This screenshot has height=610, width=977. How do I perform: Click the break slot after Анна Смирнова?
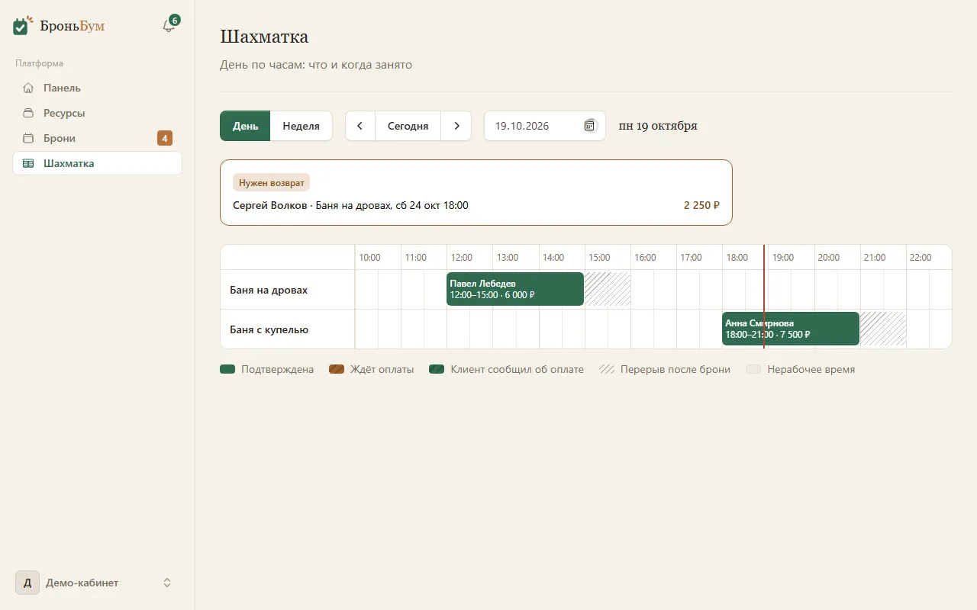click(883, 329)
